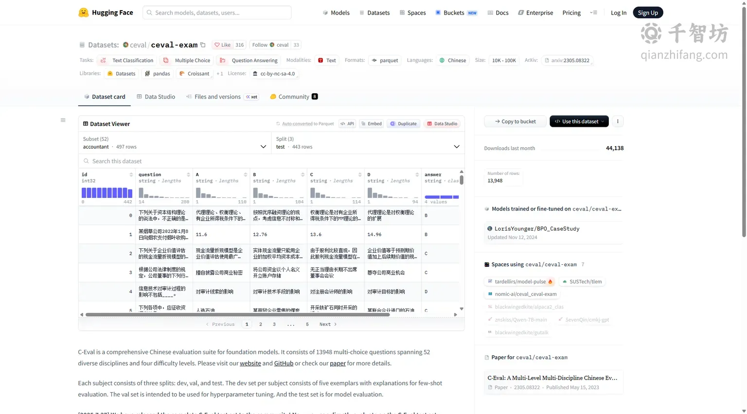747x414 pixels.
Task: Like the ceval-exam dataset
Action: tap(223, 45)
